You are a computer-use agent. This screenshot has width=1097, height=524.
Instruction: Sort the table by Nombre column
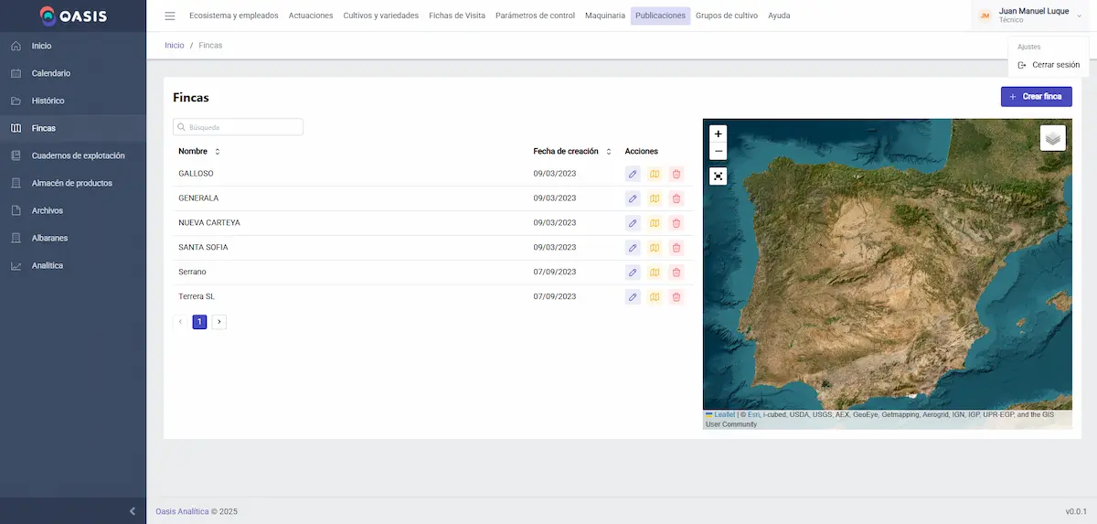218,152
